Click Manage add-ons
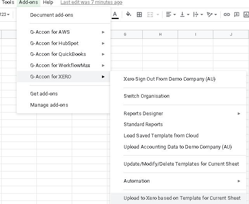Viewport: 249px width, 204px height. [64, 105]
